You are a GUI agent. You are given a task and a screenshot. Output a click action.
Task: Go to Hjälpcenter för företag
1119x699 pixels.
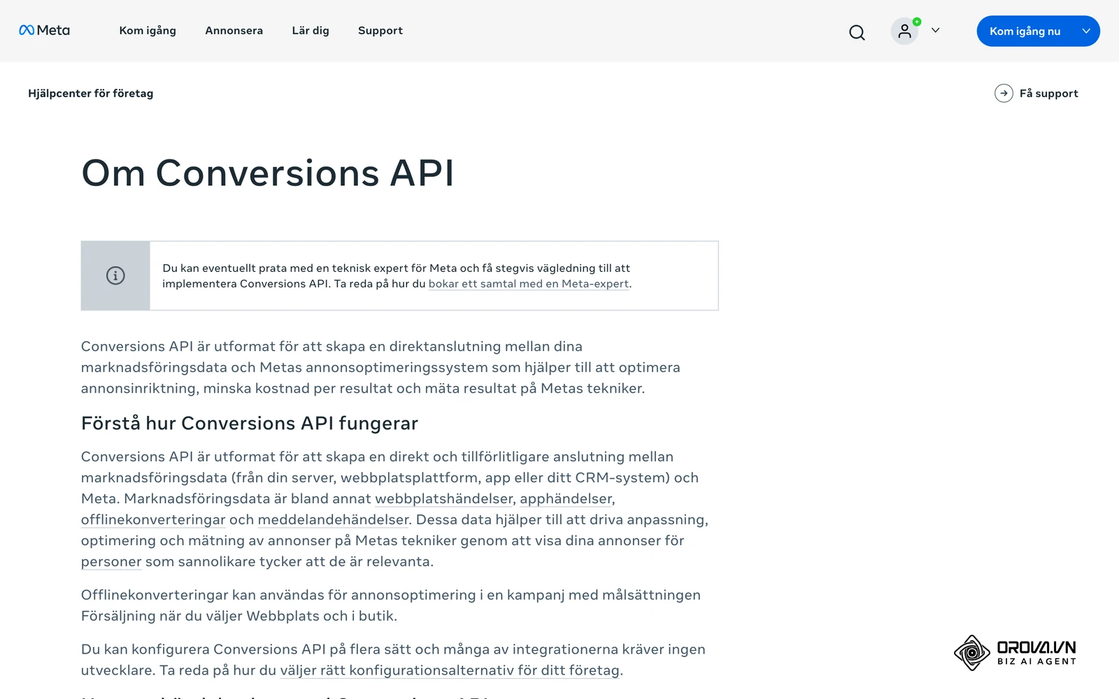[90, 93]
